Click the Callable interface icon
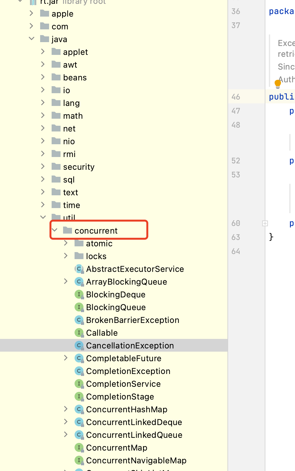The image size is (295, 471). tap(79, 333)
